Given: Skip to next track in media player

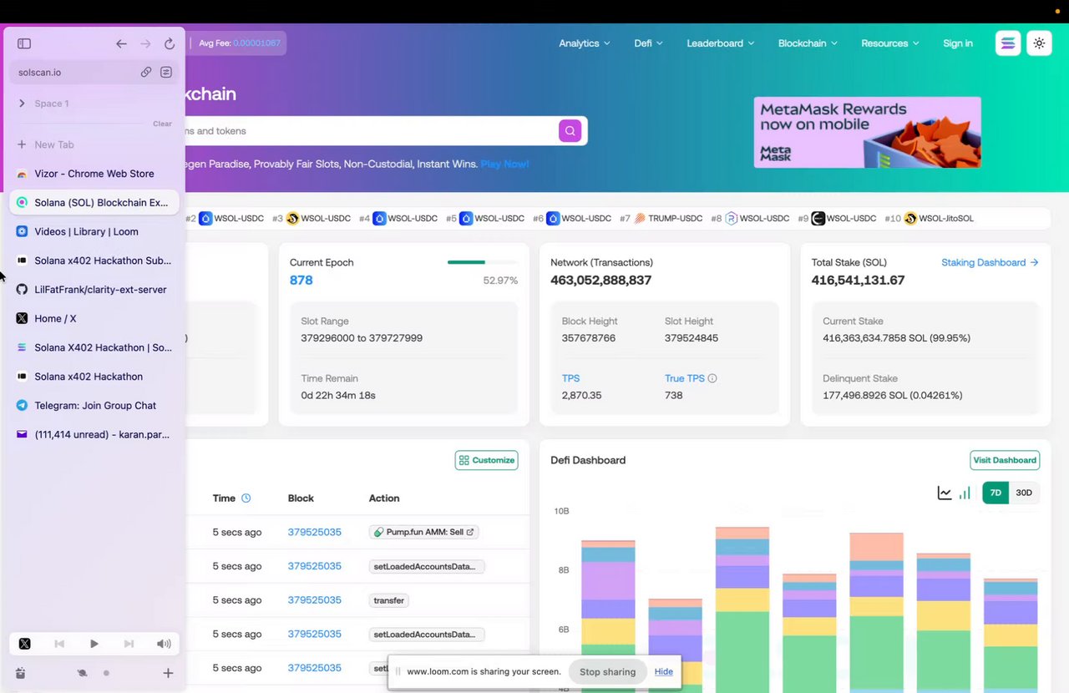Looking at the screenshot, I should tap(129, 644).
